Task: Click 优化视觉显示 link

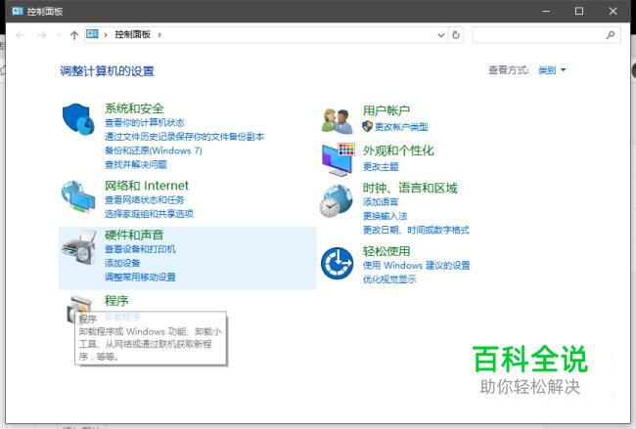Action: [x=389, y=279]
